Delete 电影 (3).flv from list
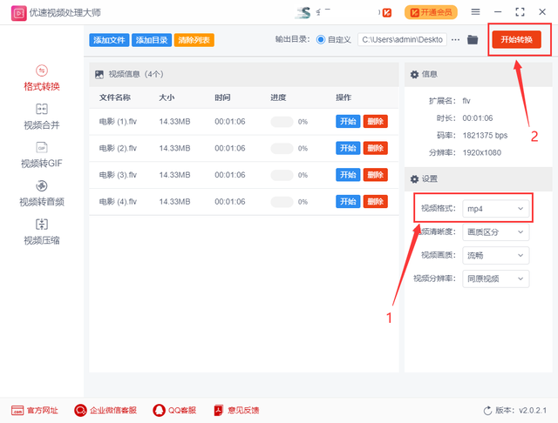The width and height of the screenshot is (558, 423). [x=376, y=175]
